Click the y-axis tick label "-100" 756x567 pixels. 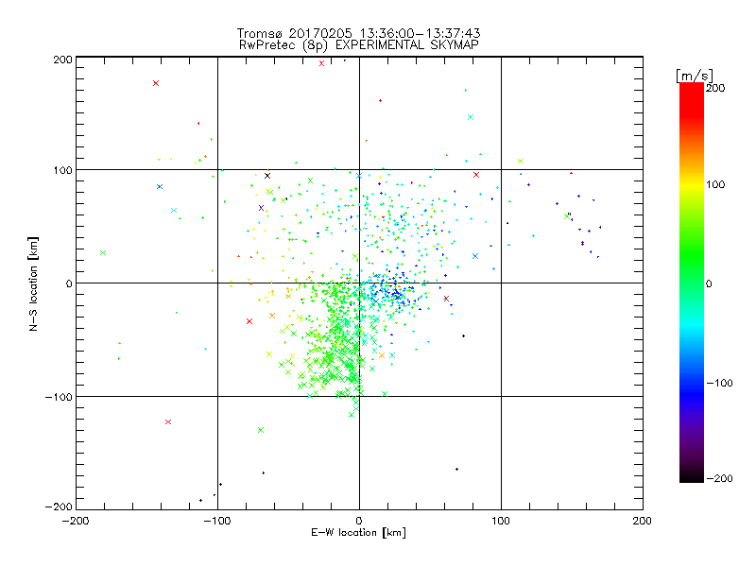(59, 397)
